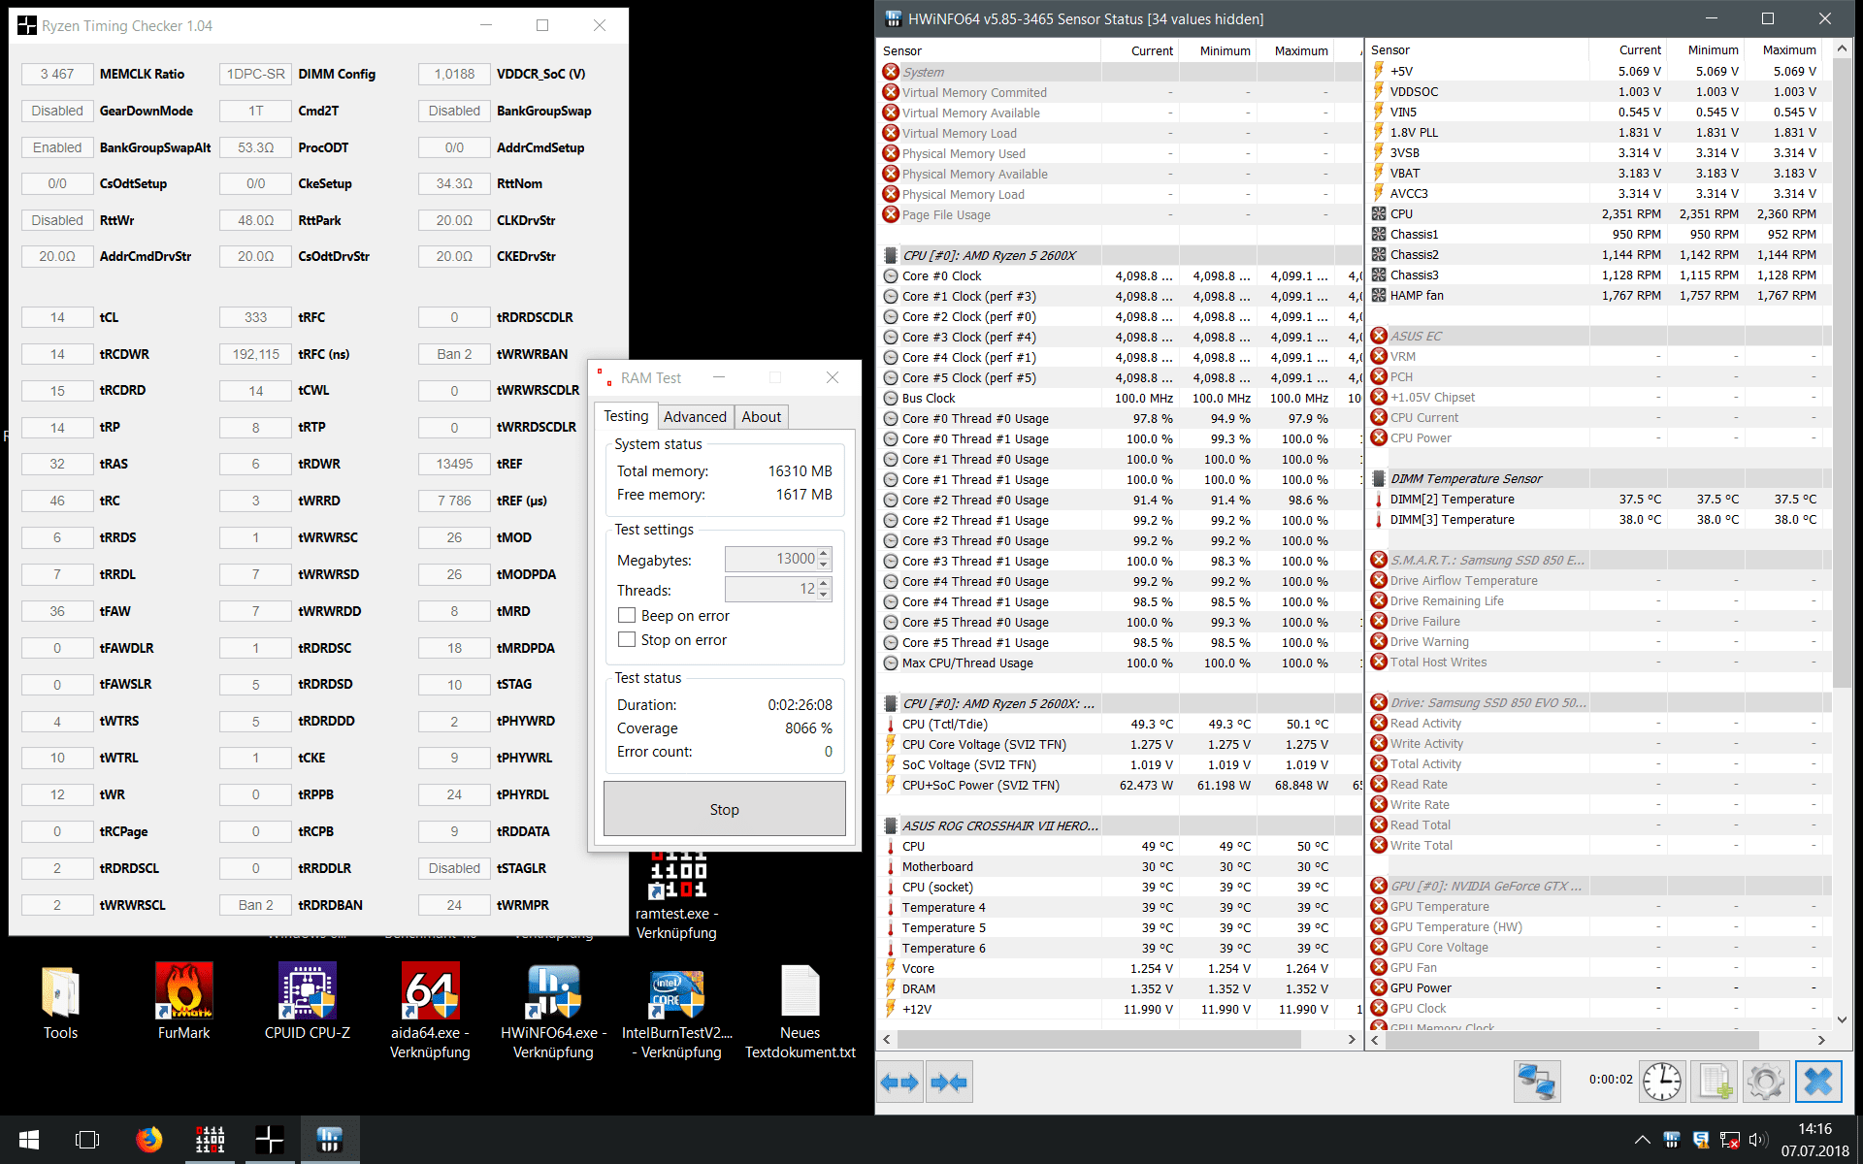Image resolution: width=1863 pixels, height=1164 pixels.
Task: Click the ASUS ROG CROSSHAIR VII HERO group header
Action: (x=1000, y=825)
